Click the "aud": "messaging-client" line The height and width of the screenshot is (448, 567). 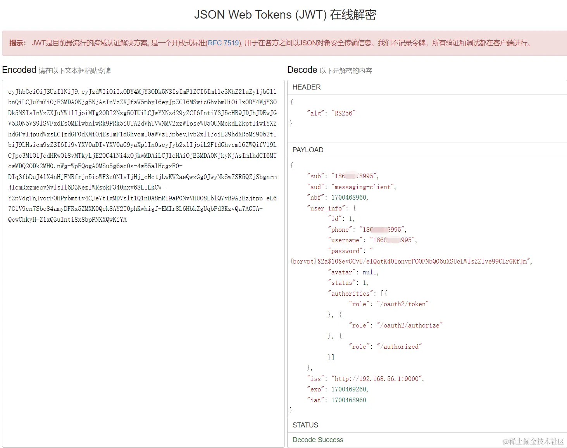coord(352,187)
